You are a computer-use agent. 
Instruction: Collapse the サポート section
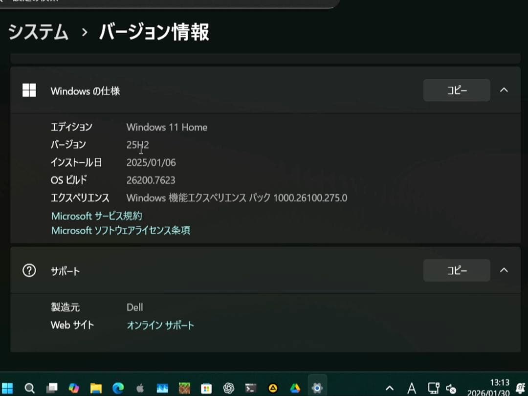[504, 270]
